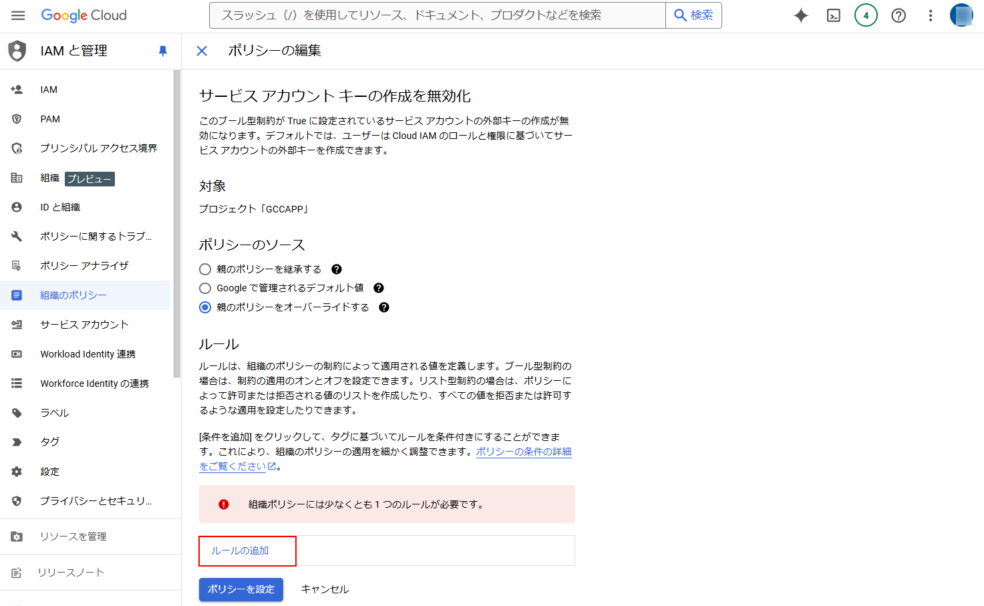Open the user account avatar

click(x=961, y=15)
